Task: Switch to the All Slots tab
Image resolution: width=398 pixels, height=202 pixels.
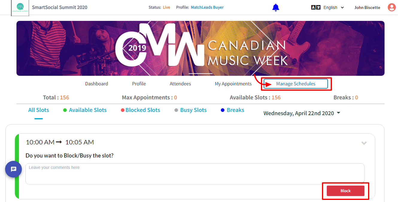Action: click(x=39, y=110)
